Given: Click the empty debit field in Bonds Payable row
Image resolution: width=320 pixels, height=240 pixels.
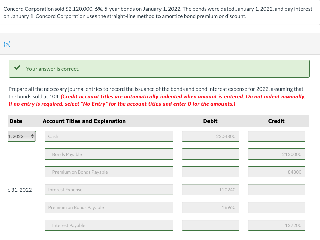Looking at the screenshot, I should click(x=210, y=154).
